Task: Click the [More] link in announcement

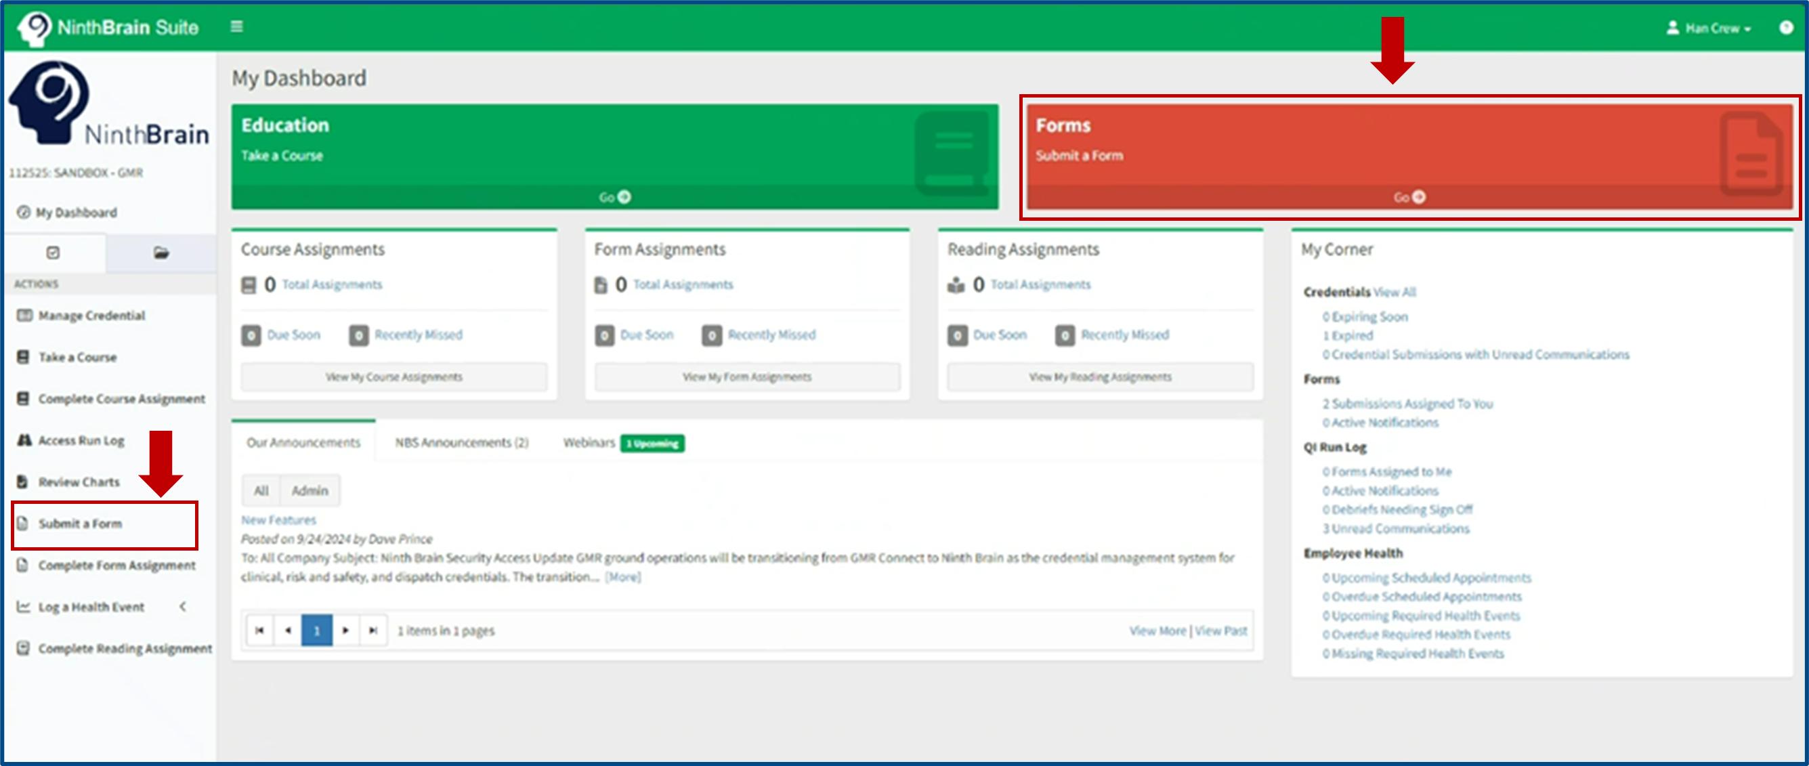Action: [x=624, y=577]
